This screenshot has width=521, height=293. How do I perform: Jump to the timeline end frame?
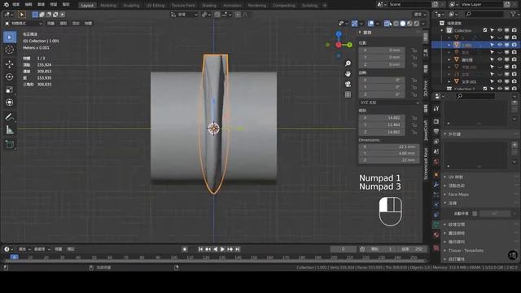click(238, 249)
